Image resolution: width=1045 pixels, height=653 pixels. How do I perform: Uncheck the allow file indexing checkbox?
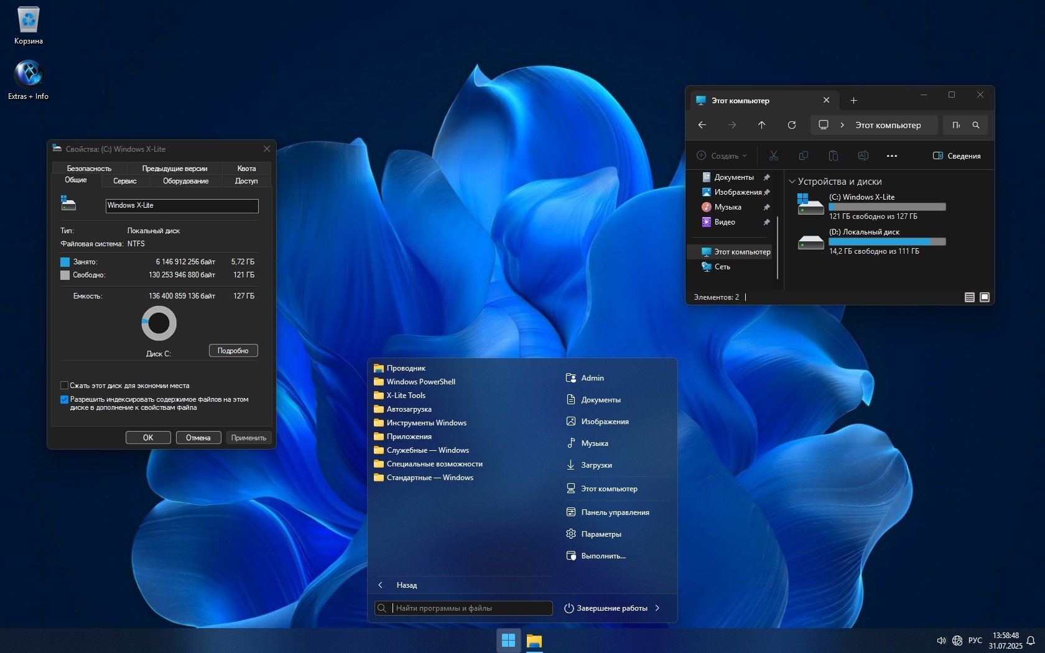(64, 399)
